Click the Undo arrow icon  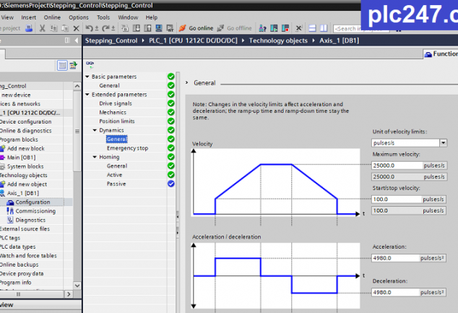[x=89, y=28]
